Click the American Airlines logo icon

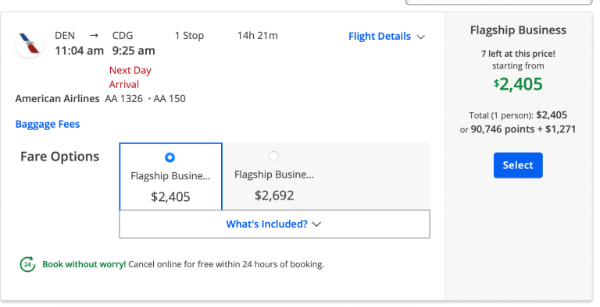click(x=30, y=43)
